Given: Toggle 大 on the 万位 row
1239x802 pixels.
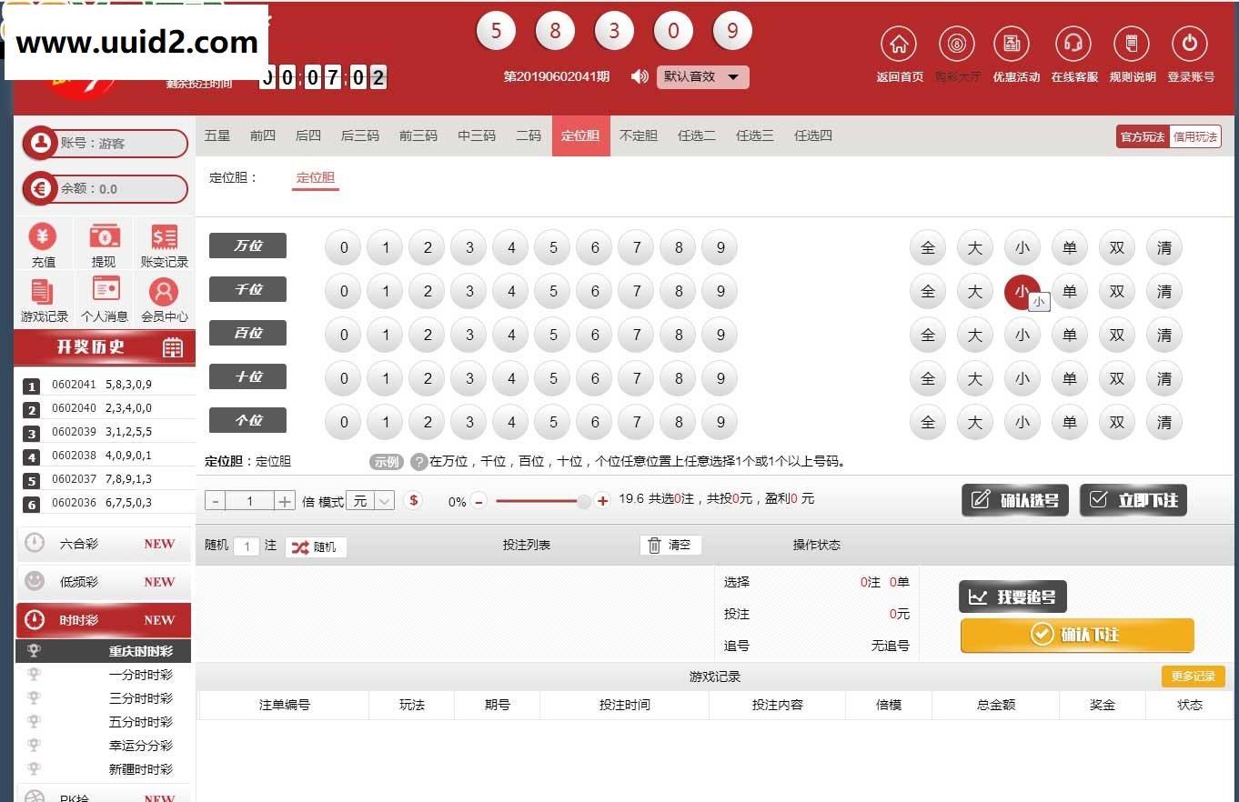Looking at the screenshot, I should pos(974,246).
